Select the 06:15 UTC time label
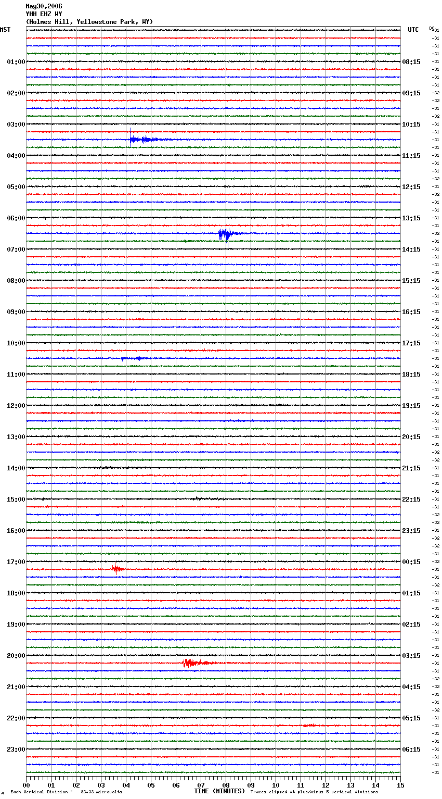This screenshot has width=442, height=799. tap(411, 750)
